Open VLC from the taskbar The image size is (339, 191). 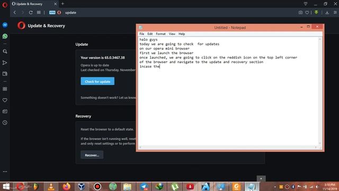pyautogui.click(x=51, y=186)
